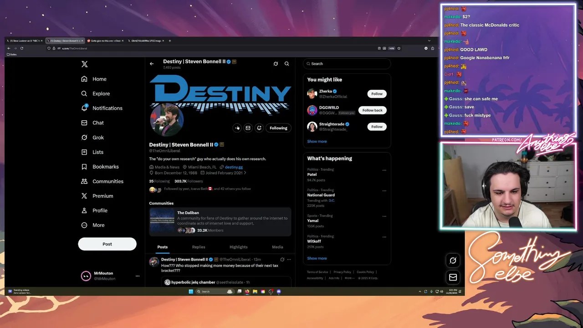Viewport: 583px width, 328px height.
Task: Click the browser reload button
Action: click(21, 48)
